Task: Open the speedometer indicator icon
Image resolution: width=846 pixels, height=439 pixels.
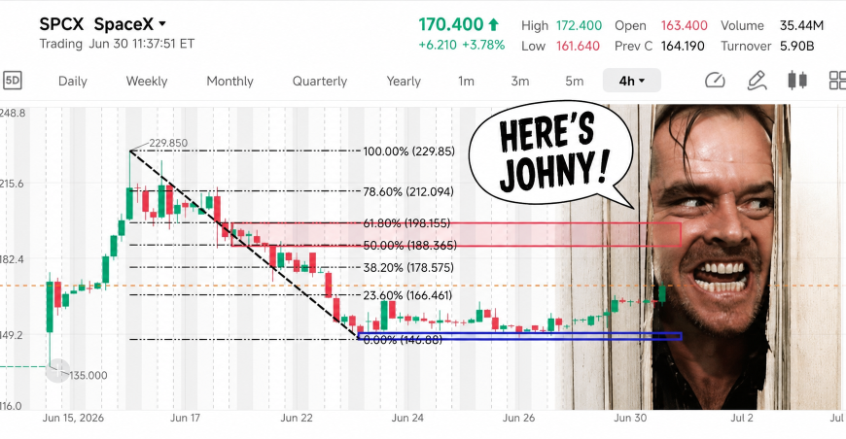Action: [715, 81]
